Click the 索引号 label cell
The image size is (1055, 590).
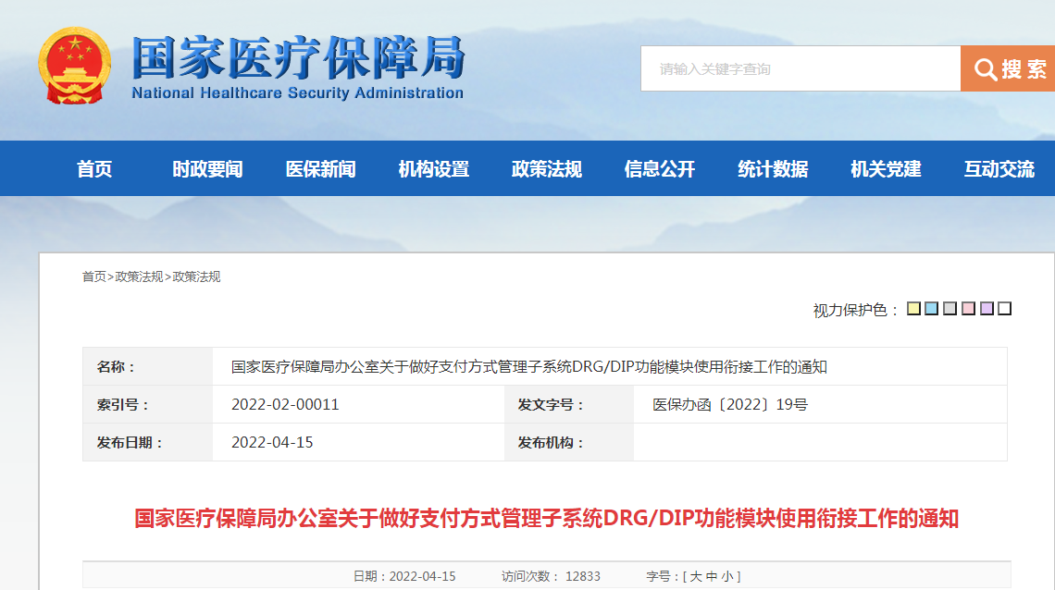(148, 404)
